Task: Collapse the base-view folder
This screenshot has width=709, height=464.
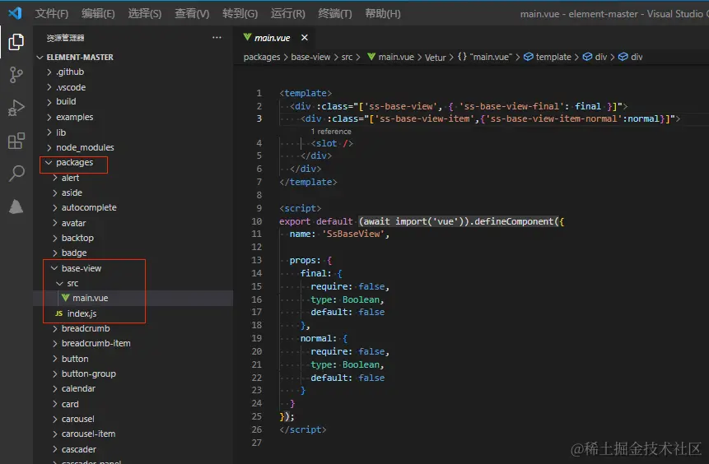Action: (x=133, y=268)
